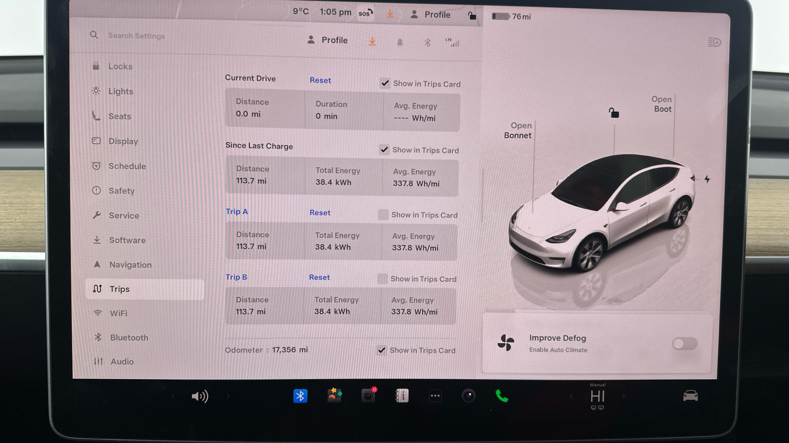
Task: Decrease temperature with the left chevron
Action: pyautogui.click(x=571, y=396)
